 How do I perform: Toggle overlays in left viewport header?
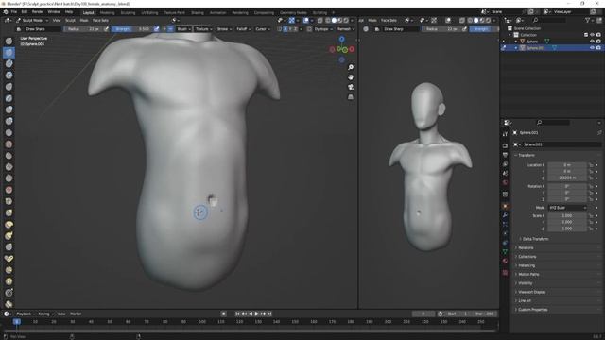306,21
